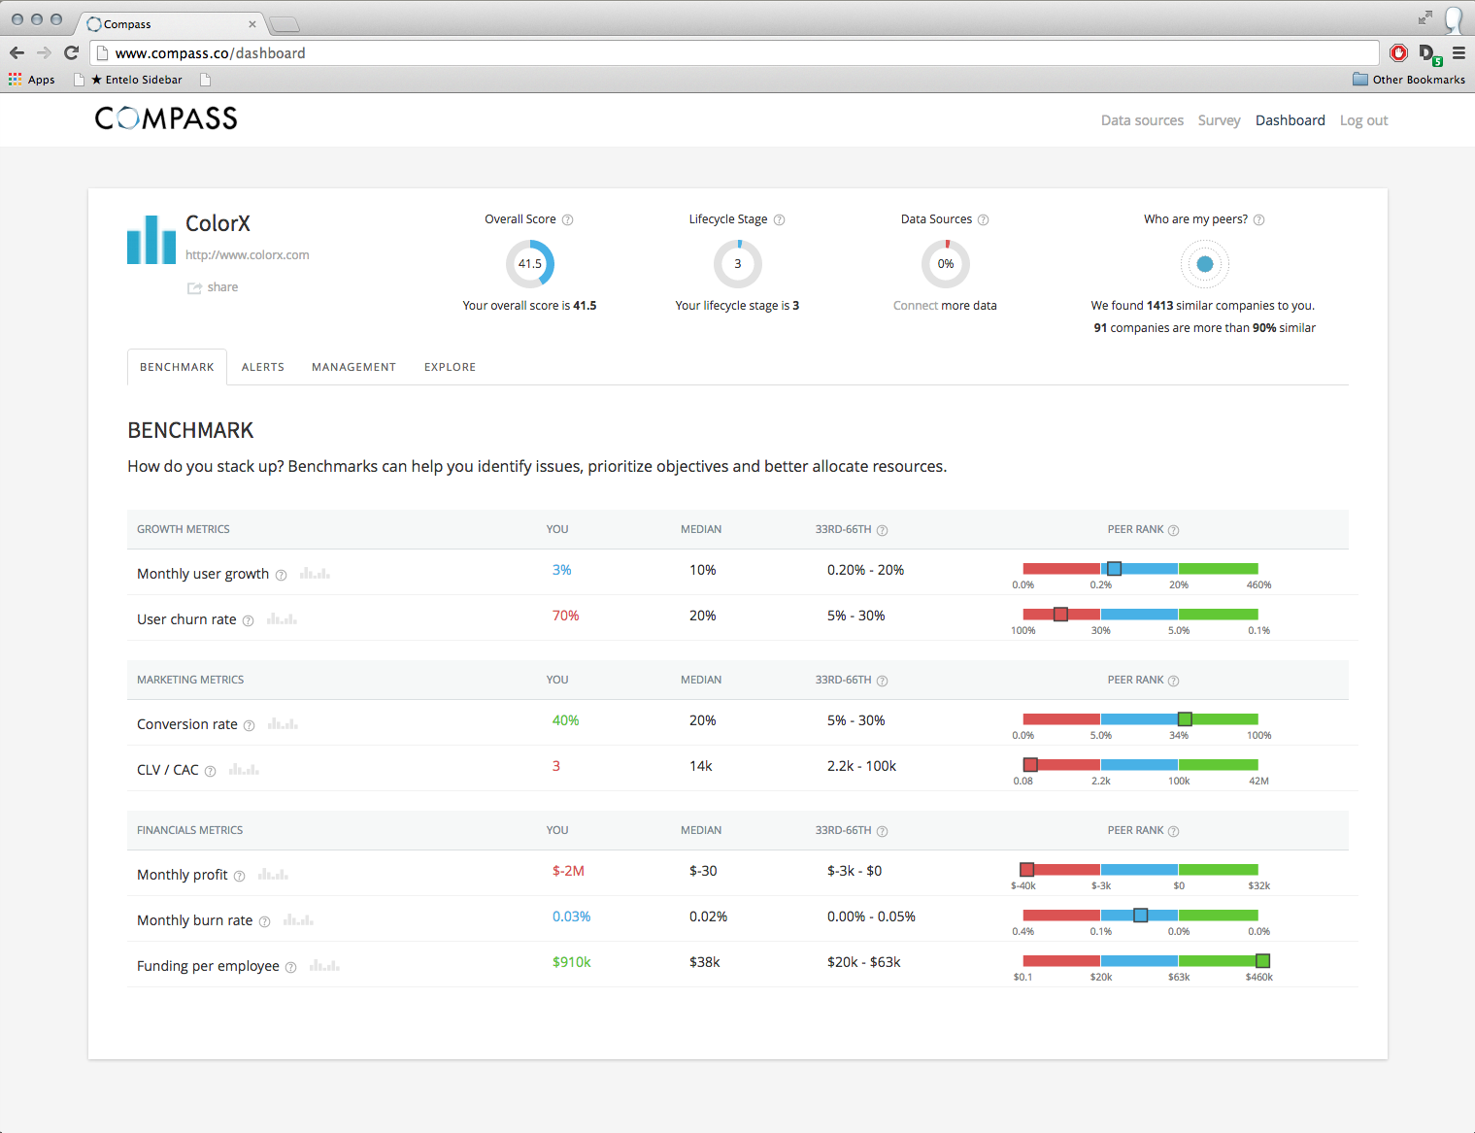Screen dimensions: 1475x1133
Task: Open the mini chart icon for CLV / CAC
Action: 244,770
